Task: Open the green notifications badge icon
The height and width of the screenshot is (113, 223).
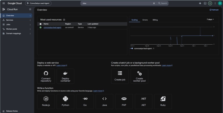Action: (210, 3)
